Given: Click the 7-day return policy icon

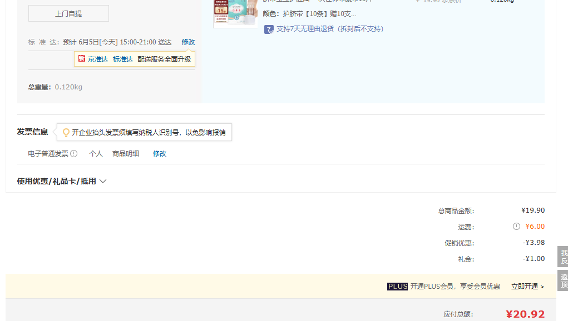Looking at the screenshot, I should point(269,29).
